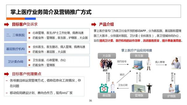Click the vertical 移动护理 label
This screenshot has width=187, height=105.
tap(172, 77)
